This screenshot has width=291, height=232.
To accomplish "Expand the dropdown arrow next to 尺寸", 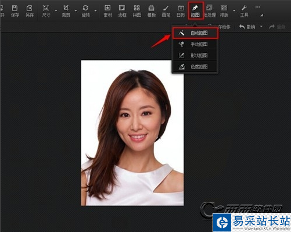I will click(x=56, y=10).
